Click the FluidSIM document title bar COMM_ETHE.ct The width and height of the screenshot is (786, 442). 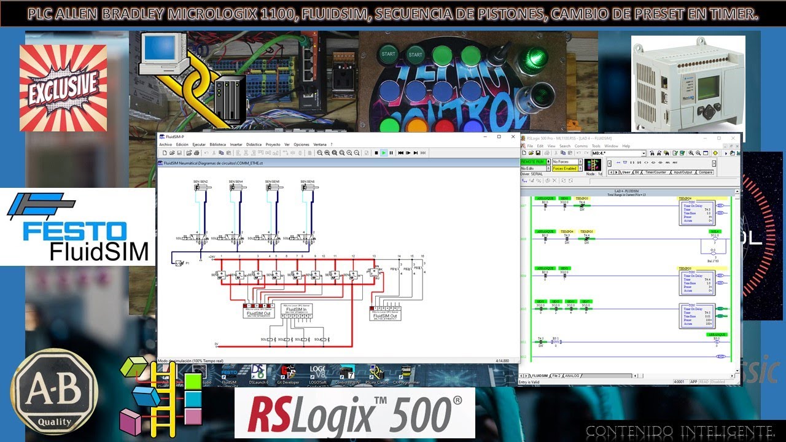tap(338, 163)
